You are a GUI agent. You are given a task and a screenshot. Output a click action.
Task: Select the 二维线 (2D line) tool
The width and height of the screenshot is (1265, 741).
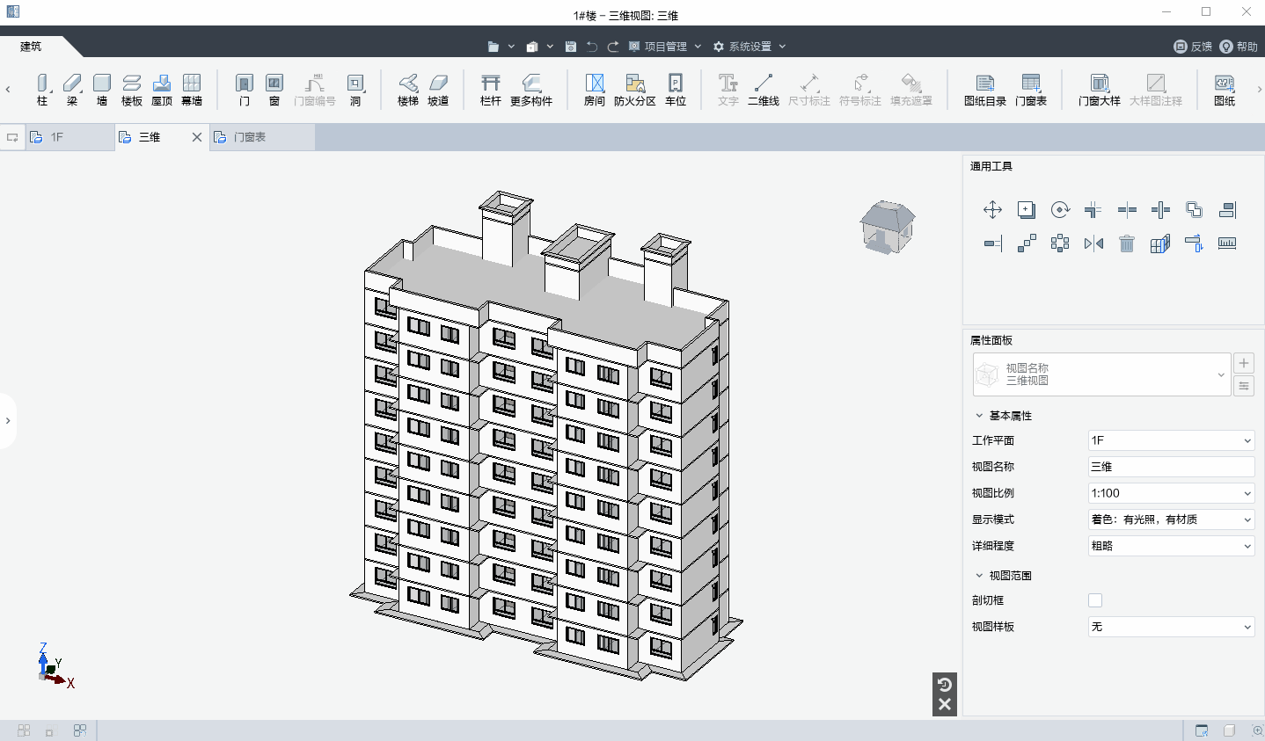coord(764,90)
